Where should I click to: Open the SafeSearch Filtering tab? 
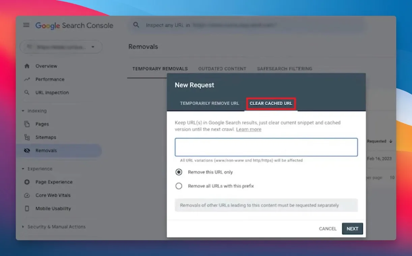(x=285, y=69)
